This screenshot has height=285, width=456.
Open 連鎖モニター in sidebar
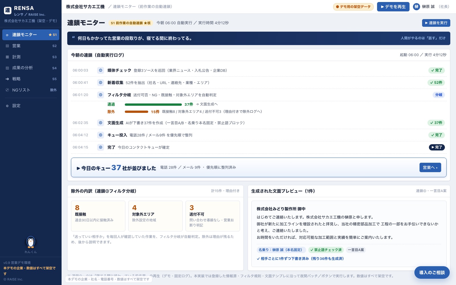31,35
